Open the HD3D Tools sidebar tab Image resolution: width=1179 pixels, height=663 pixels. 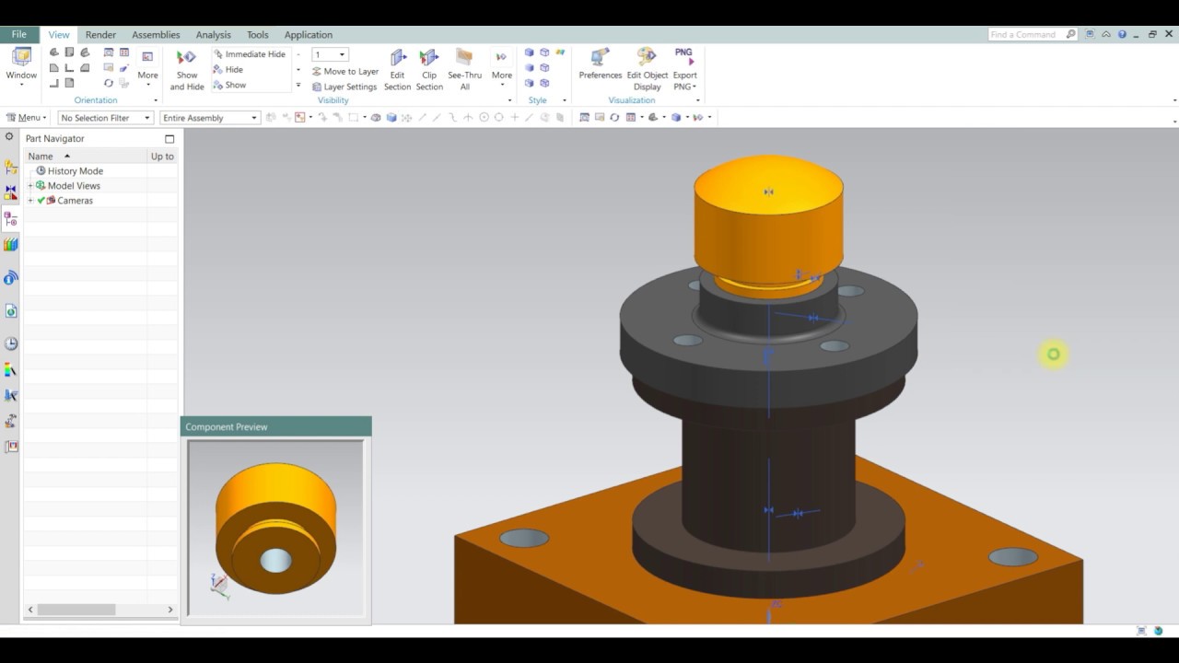pyautogui.click(x=11, y=278)
